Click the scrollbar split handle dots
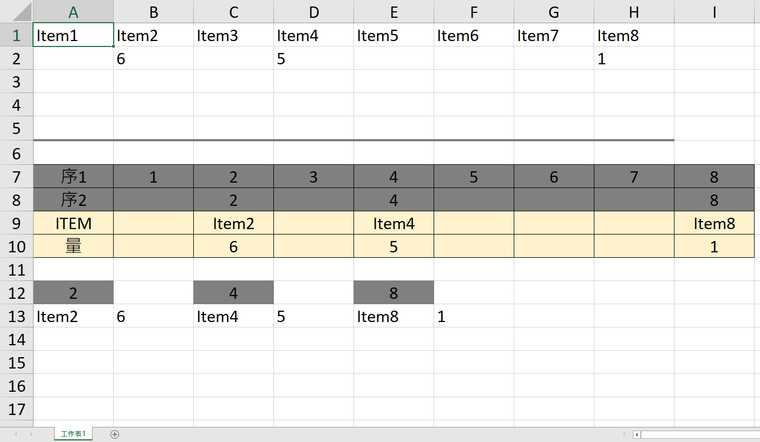This screenshot has width=760, height=442. (x=625, y=434)
